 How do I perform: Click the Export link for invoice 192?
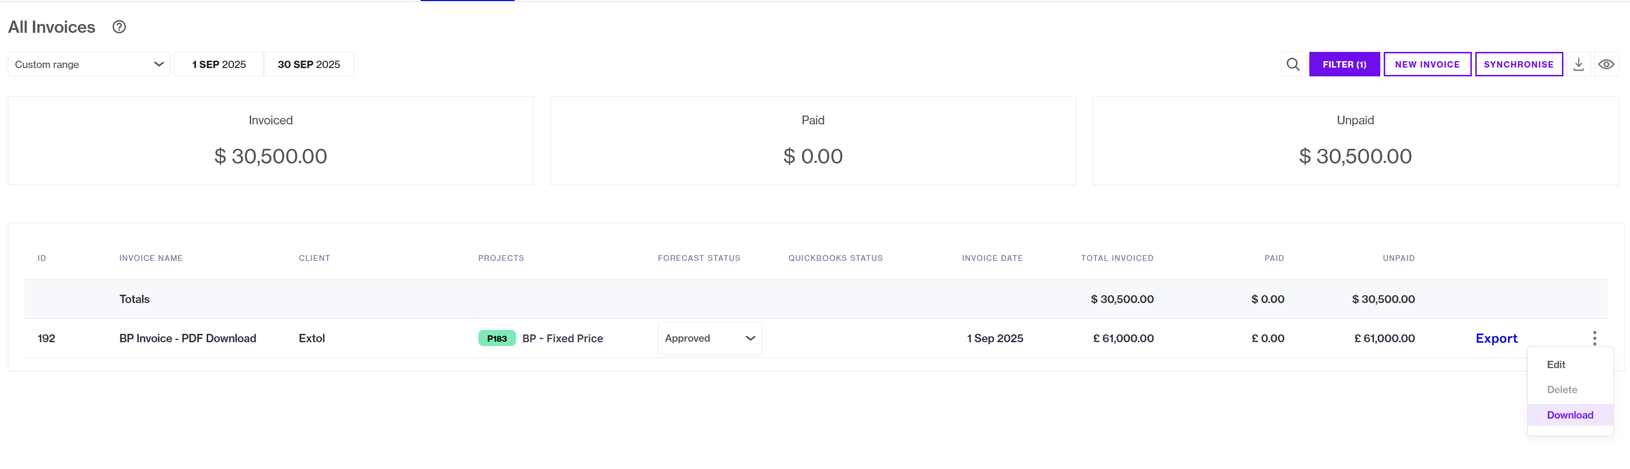click(x=1496, y=339)
